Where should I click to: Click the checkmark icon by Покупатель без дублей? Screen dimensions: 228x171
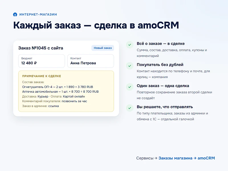[130, 66]
